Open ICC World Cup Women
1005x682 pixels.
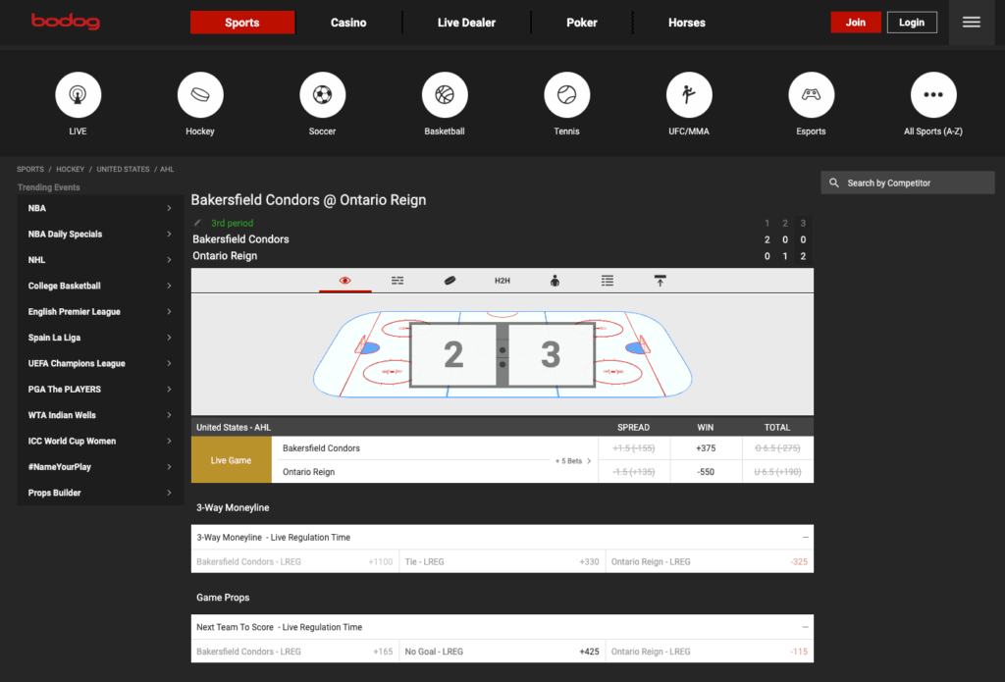[x=100, y=441]
